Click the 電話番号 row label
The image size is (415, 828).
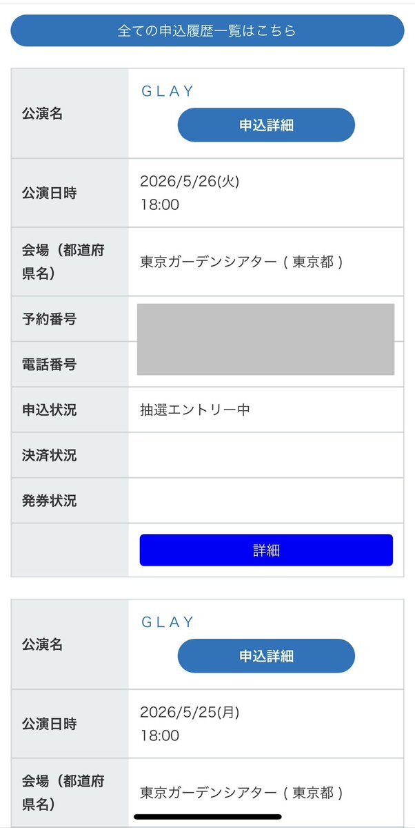tap(49, 365)
